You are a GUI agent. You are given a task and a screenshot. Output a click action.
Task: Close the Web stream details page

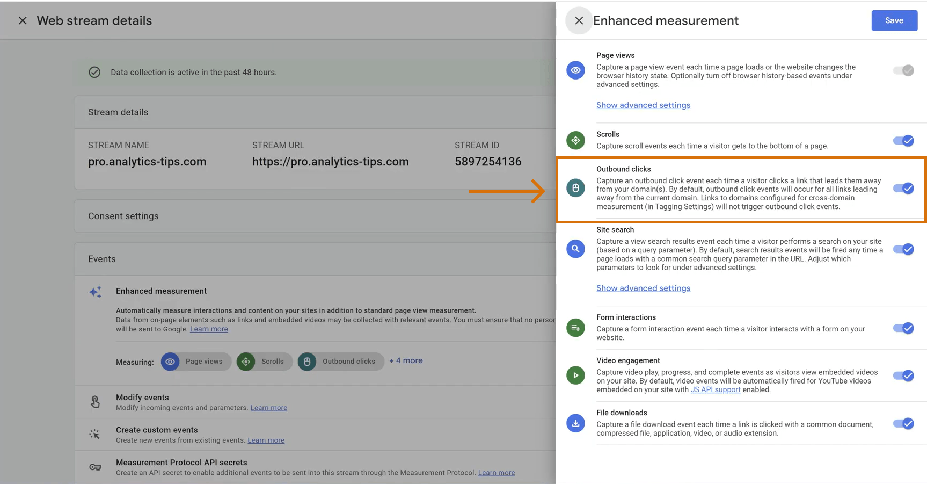click(x=23, y=20)
